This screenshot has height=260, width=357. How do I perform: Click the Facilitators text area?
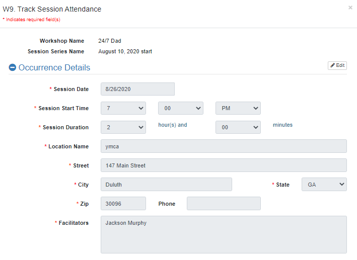point(224,234)
